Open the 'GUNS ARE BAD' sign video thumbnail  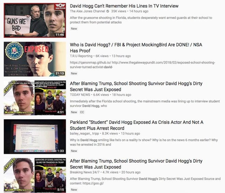pyautogui.click(x=35, y=20)
